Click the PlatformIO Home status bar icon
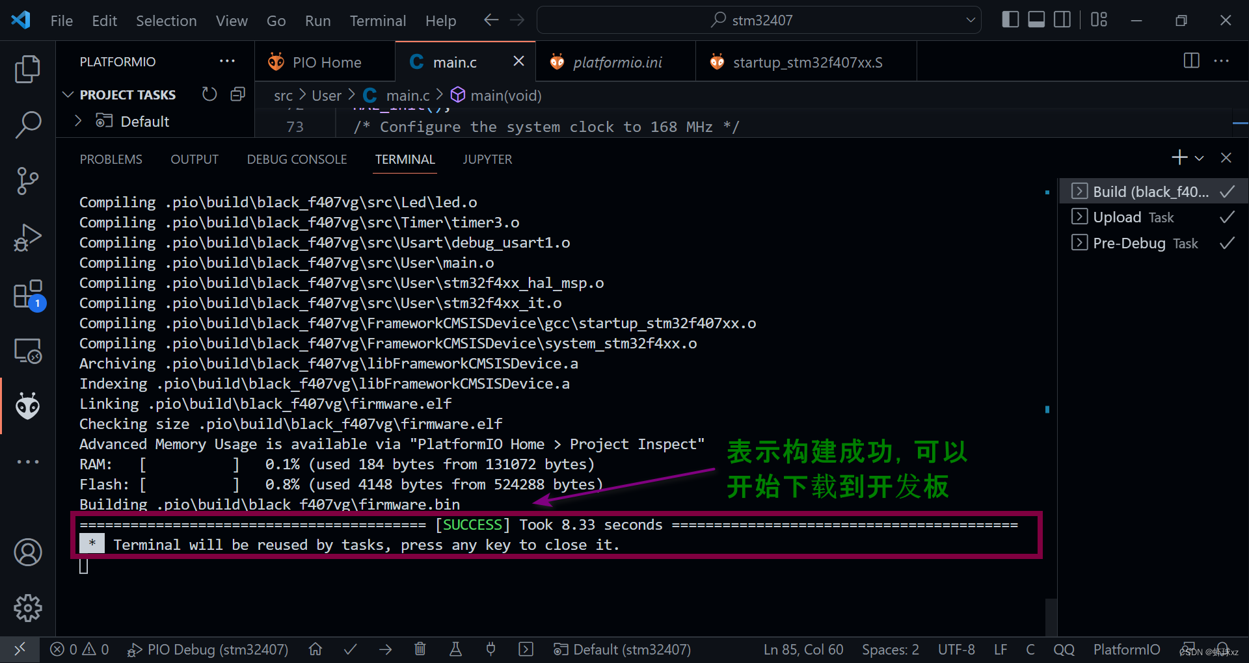 click(x=316, y=649)
